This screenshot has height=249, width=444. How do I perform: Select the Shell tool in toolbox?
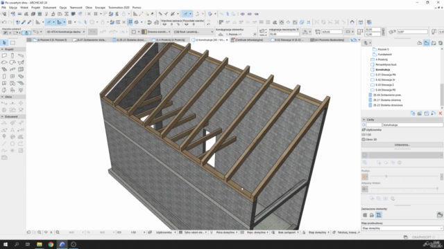pyautogui.click(x=21, y=62)
